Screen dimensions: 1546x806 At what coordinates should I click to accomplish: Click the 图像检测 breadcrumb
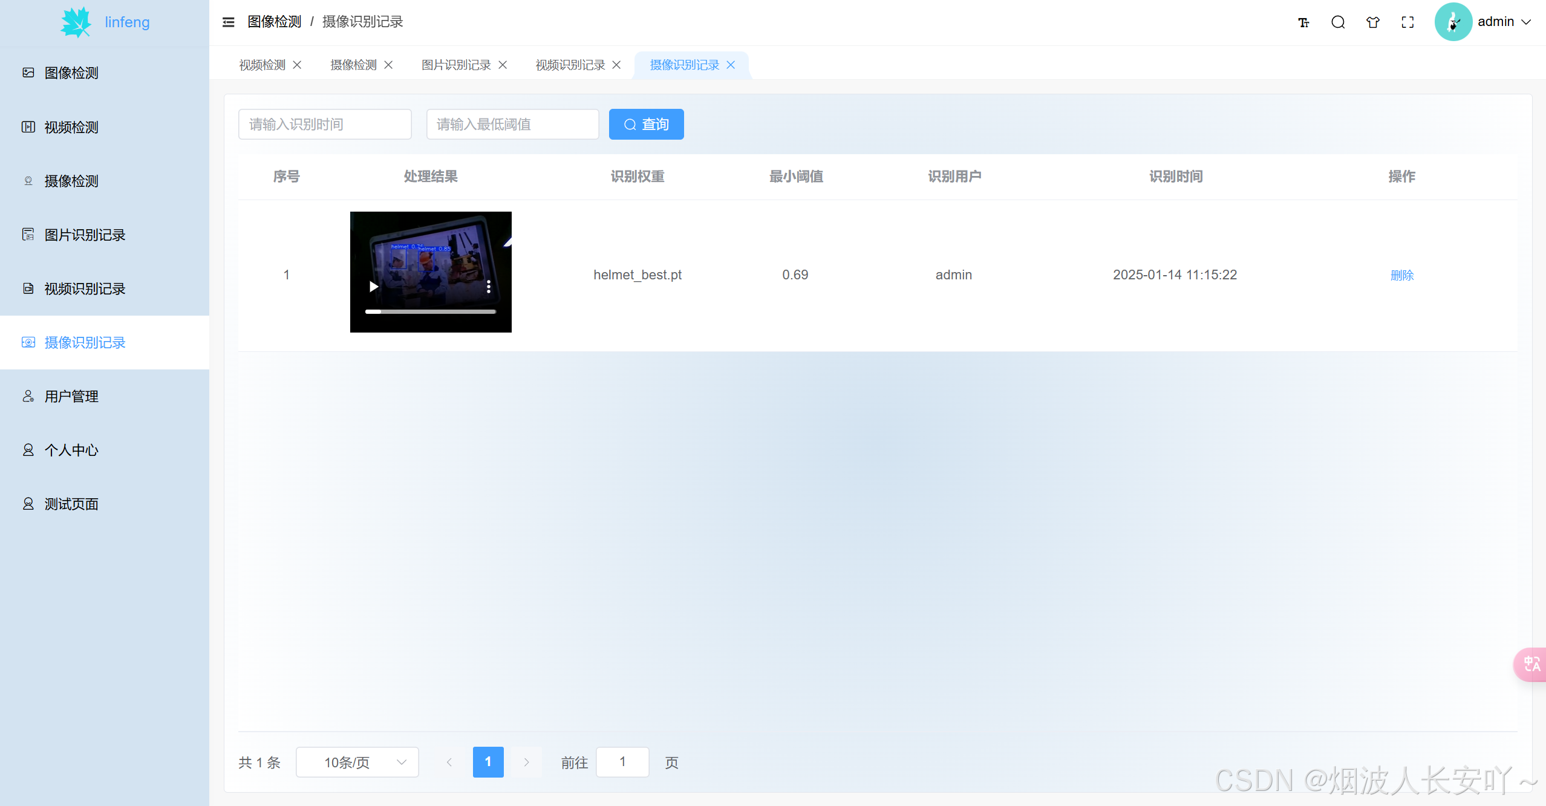coord(274,22)
